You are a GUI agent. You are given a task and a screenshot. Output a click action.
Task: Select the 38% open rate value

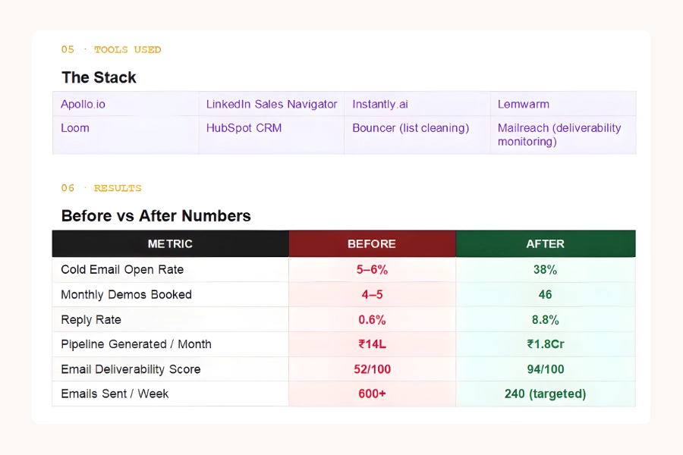click(x=545, y=269)
